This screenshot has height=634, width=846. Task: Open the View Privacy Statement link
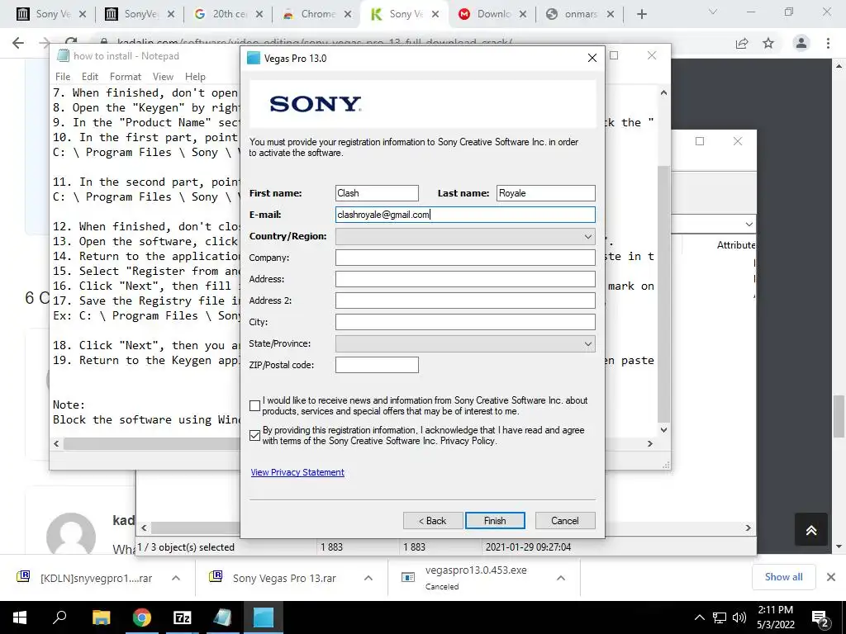[297, 472]
